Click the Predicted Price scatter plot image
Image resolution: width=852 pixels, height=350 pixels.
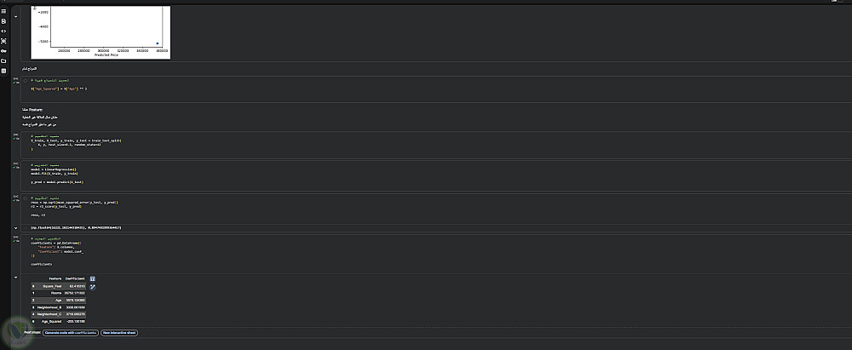click(101, 32)
